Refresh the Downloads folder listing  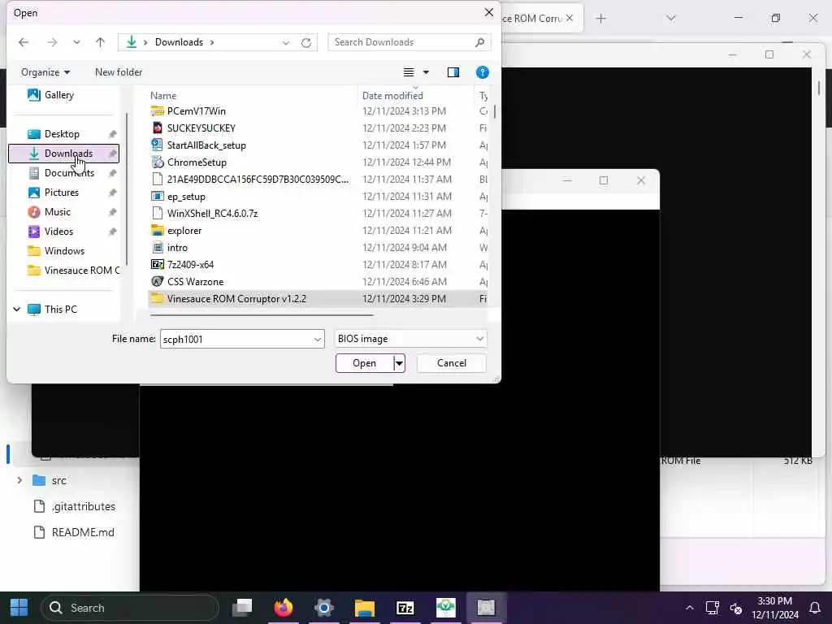(x=306, y=42)
